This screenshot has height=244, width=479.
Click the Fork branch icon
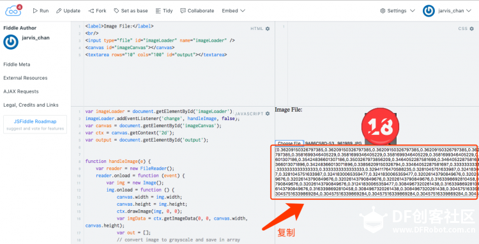(91, 11)
